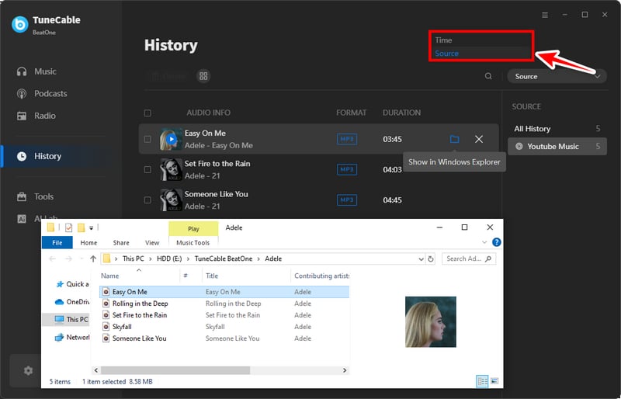
Task: Switch Explorer to details view
Action: [x=482, y=381]
